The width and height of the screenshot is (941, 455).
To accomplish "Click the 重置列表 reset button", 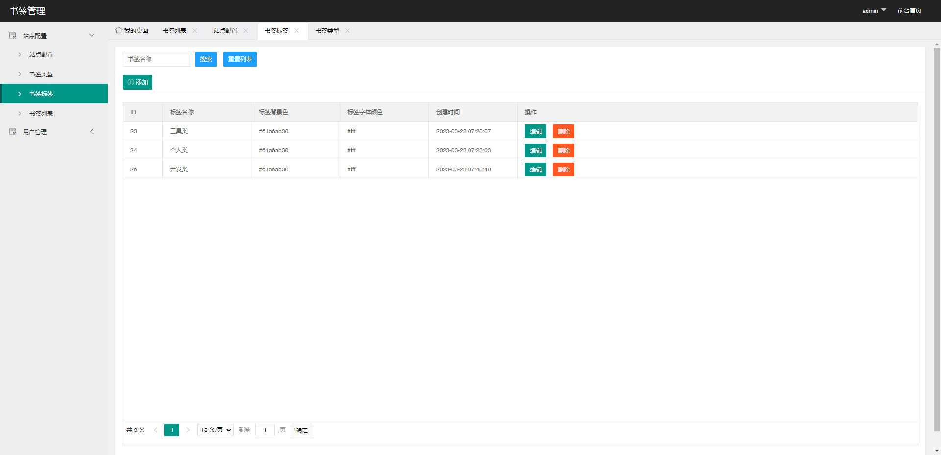I will (240, 59).
